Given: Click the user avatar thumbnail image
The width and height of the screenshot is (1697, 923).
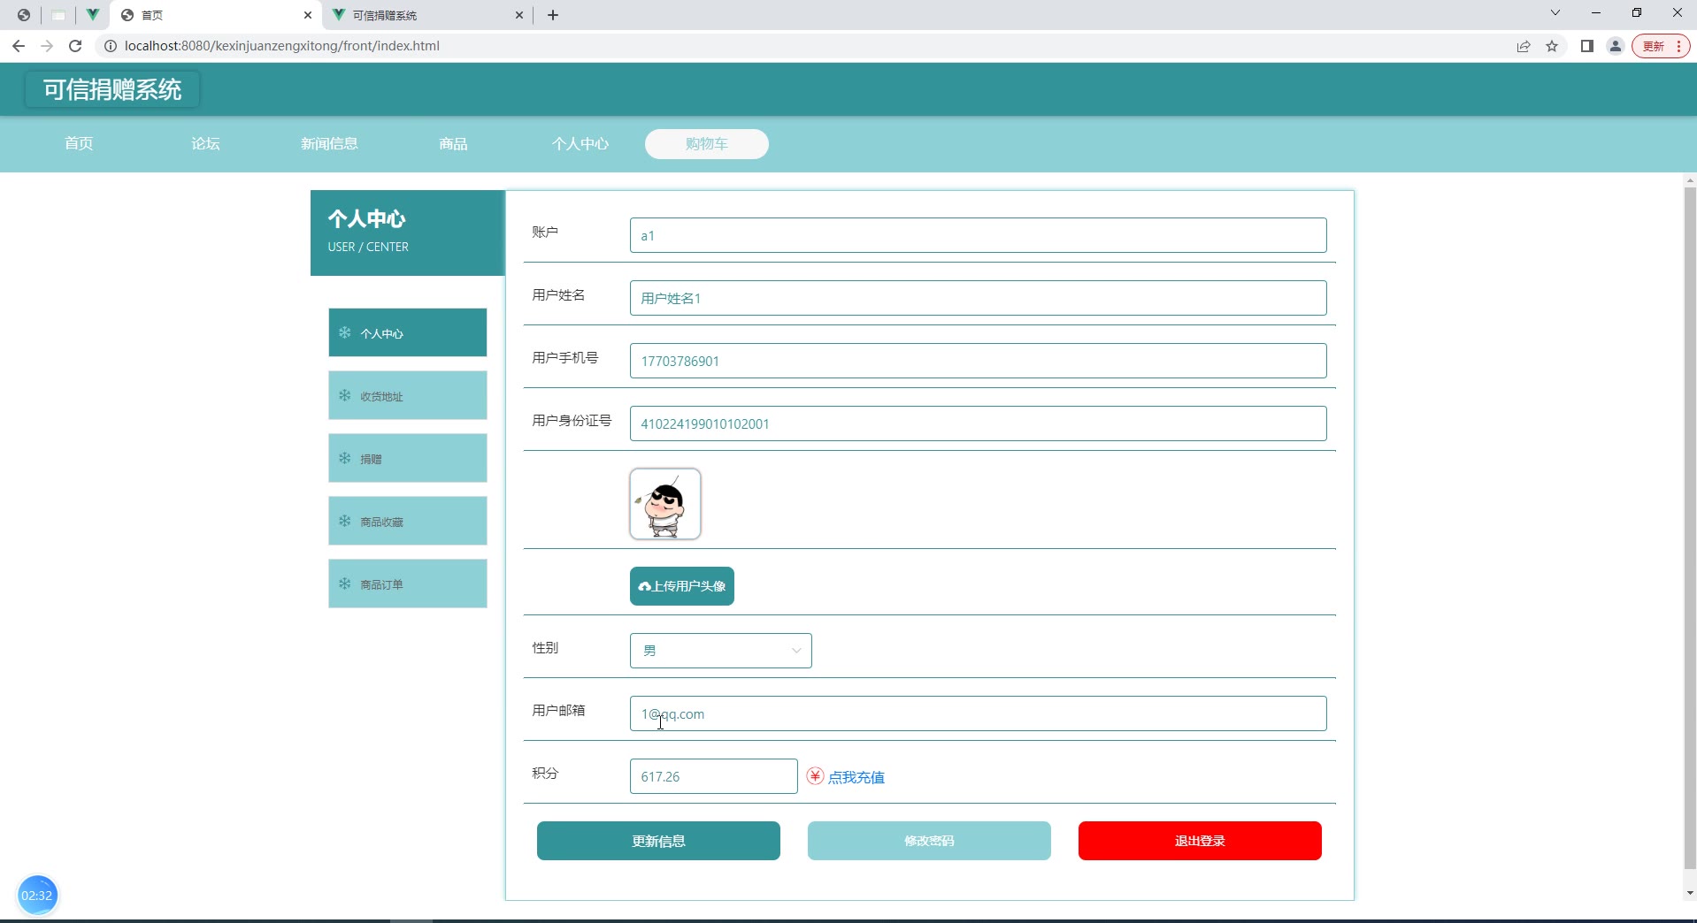Looking at the screenshot, I should (665, 504).
